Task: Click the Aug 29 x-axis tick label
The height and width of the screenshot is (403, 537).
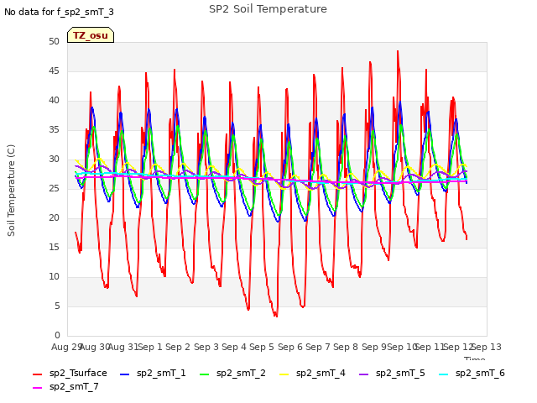Action: pyautogui.click(x=66, y=347)
